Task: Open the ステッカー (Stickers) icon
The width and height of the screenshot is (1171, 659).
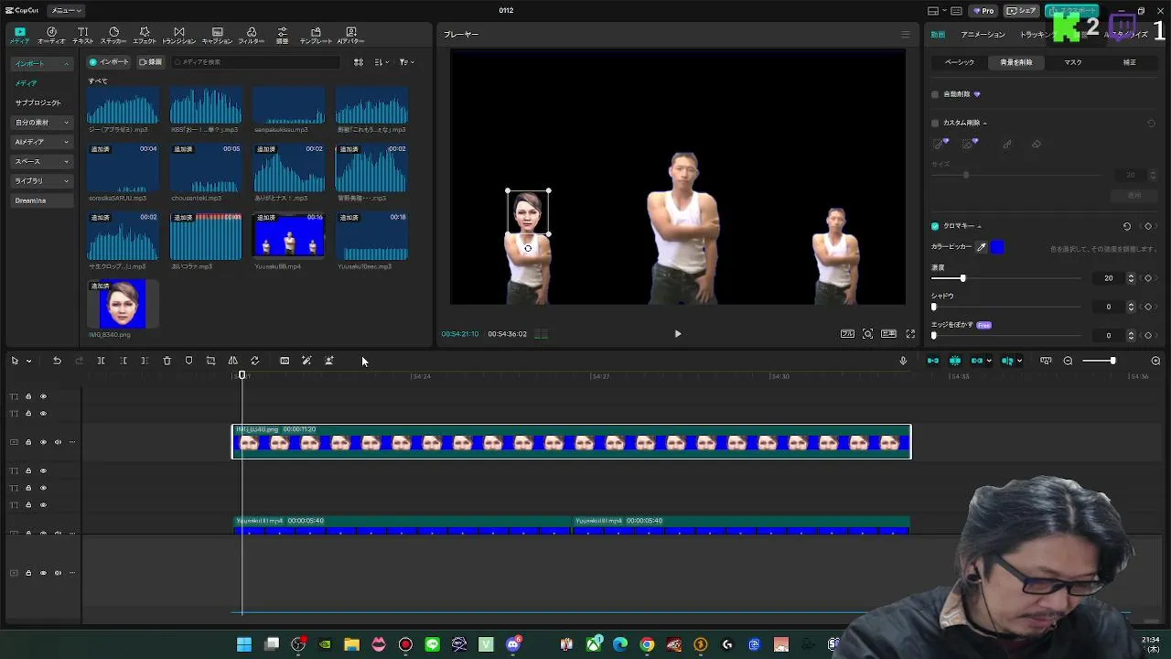Action: click(113, 35)
